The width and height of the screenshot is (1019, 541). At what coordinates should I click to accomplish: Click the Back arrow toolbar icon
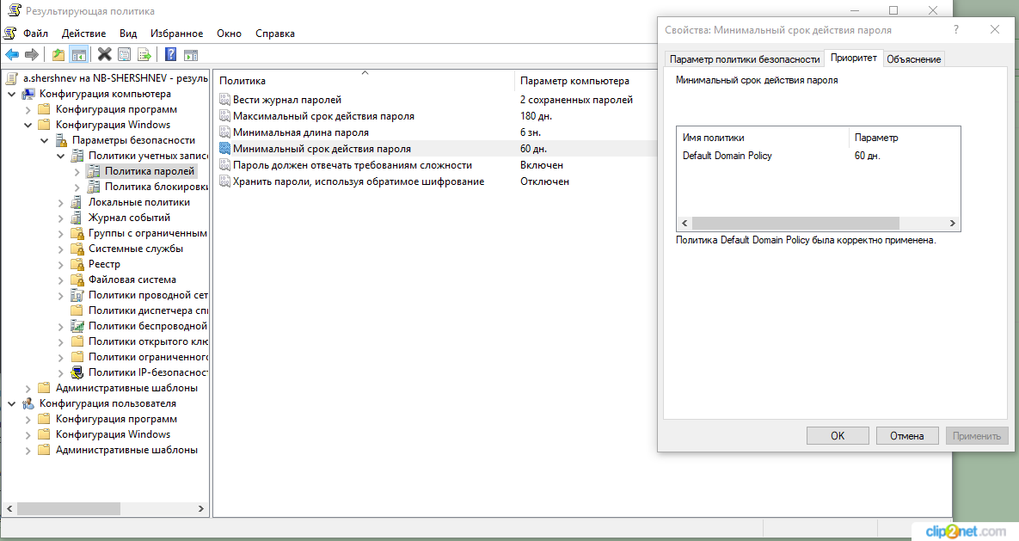click(12, 55)
